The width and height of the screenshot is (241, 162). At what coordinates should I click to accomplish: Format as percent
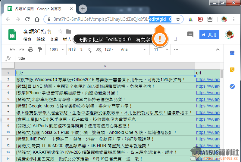[x=81, y=49]
